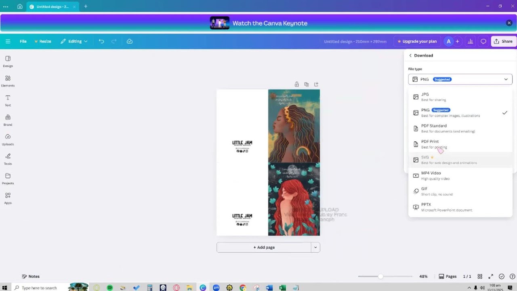517x291 pixels.
Task: Open the design check circle icon
Action: 502,276
